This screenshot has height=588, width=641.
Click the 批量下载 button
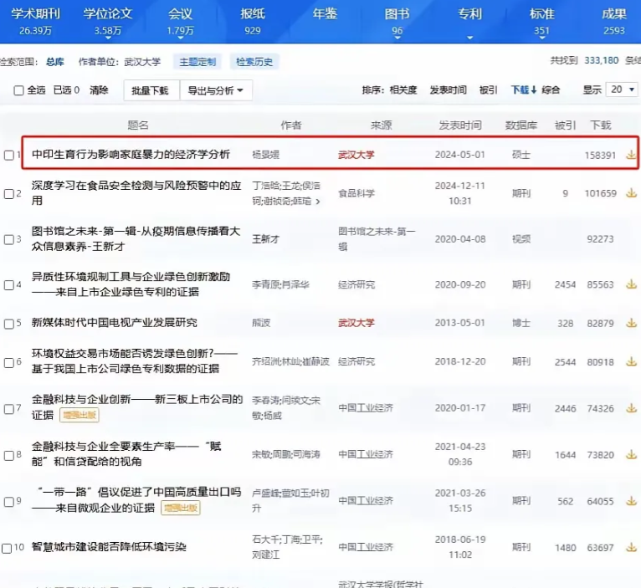[152, 90]
